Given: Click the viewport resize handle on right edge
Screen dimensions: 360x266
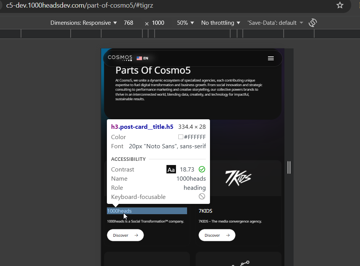Looking at the screenshot, I should point(289,167).
